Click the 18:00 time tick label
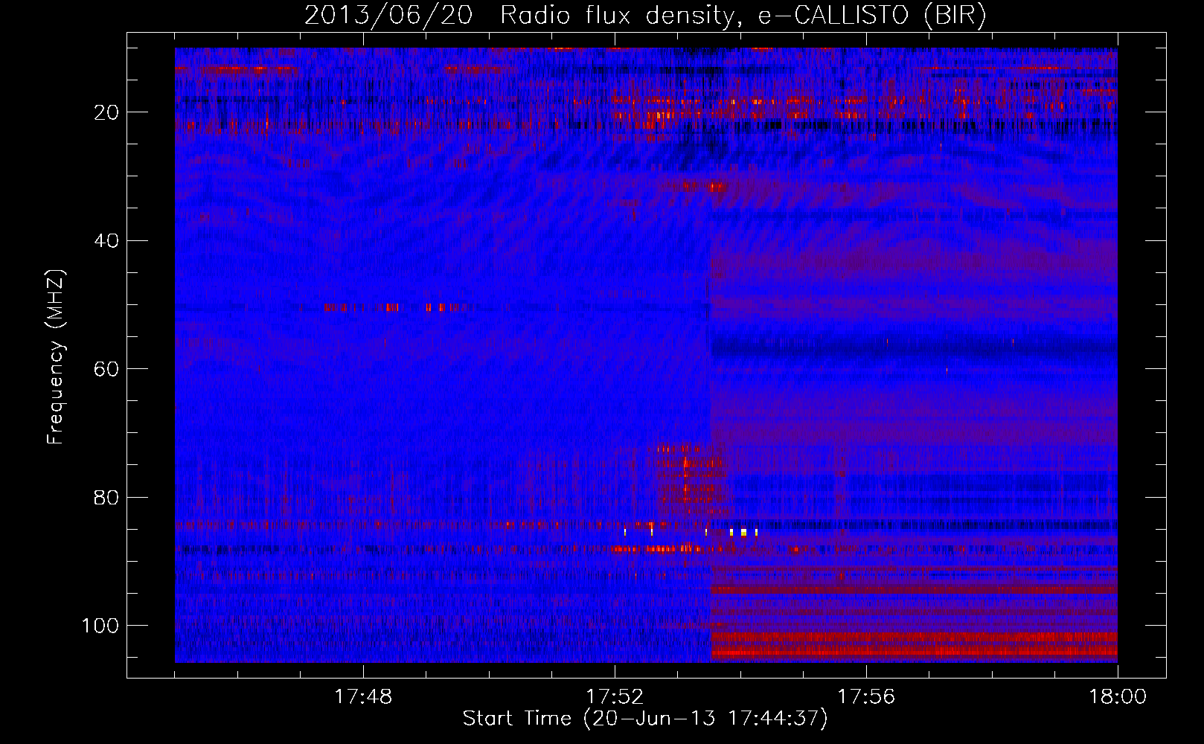 [x=1118, y=697]
